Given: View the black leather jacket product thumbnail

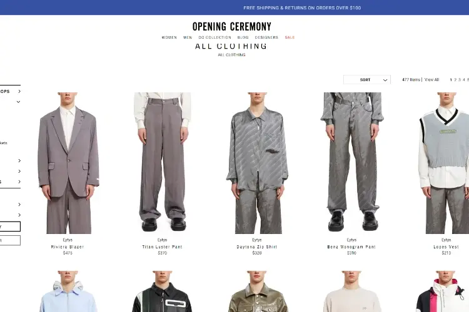Looking at the screenshot, I should click(163, 291).
